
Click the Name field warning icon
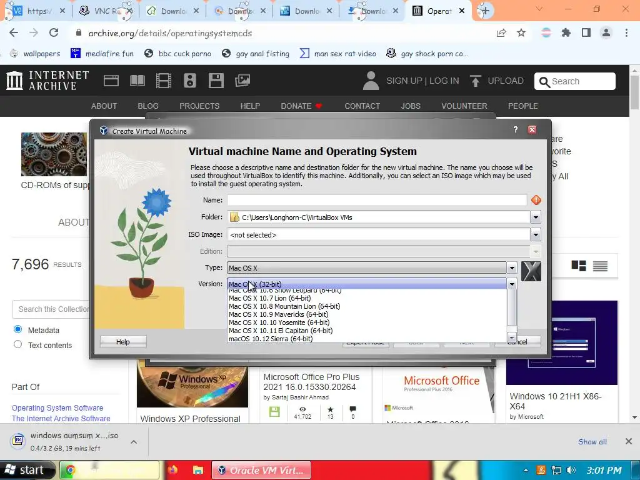(x=536, y=200)
